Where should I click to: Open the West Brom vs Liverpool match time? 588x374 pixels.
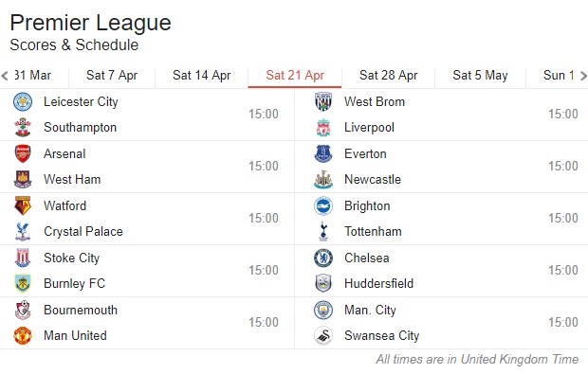(563, 114)
